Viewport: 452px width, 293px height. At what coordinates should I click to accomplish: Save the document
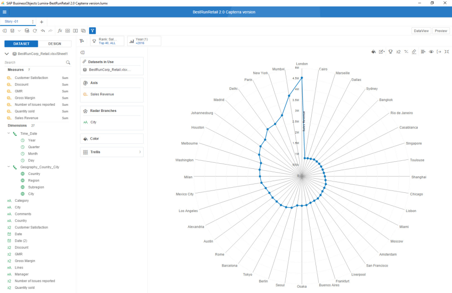click(x=12, y=31)
